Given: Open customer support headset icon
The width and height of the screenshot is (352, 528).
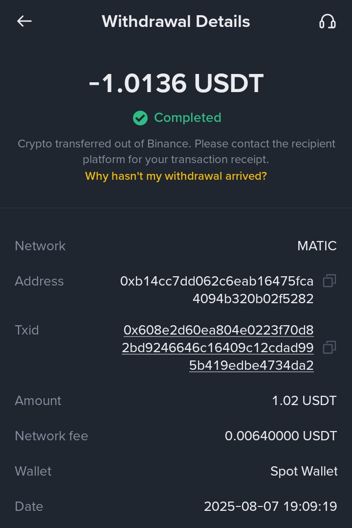Looking at the screenshot, I should 327,22.
